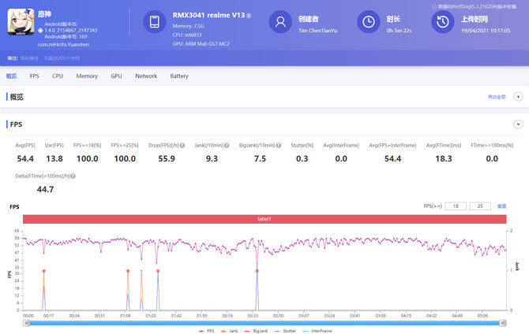Toggle the InterFrame series in chart legend
Viewport: 529px width, 334px height.
(317, 332)
